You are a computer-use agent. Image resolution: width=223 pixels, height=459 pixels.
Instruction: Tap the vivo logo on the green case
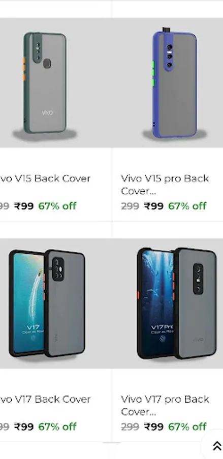tap(47, 113)
